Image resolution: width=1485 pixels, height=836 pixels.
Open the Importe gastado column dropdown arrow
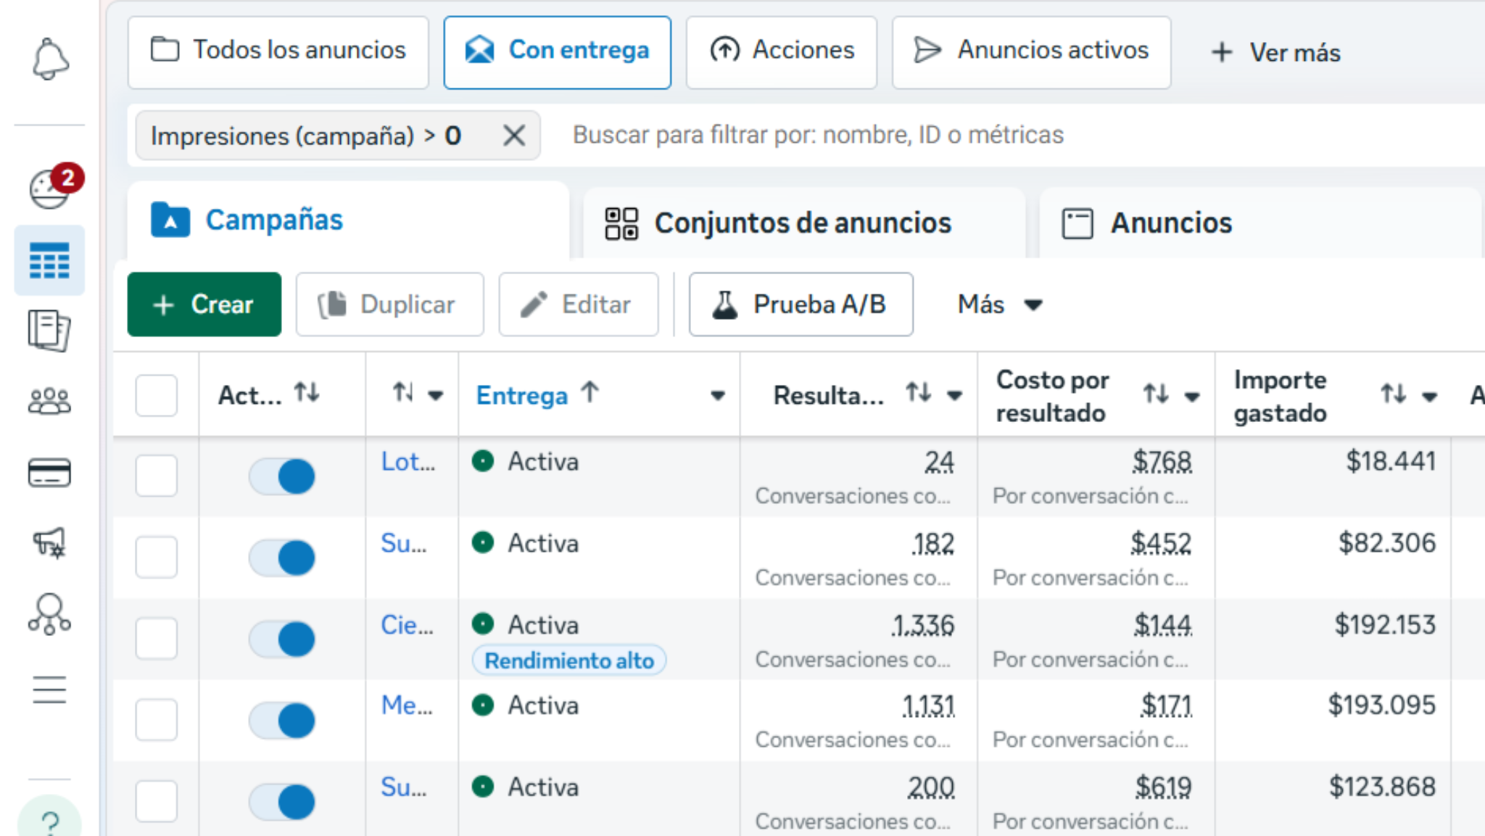click(x=1429, y=397)
